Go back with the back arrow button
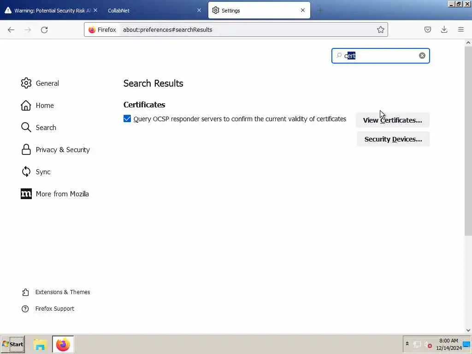This screenshot has height=354, width=472. point(11,30)
